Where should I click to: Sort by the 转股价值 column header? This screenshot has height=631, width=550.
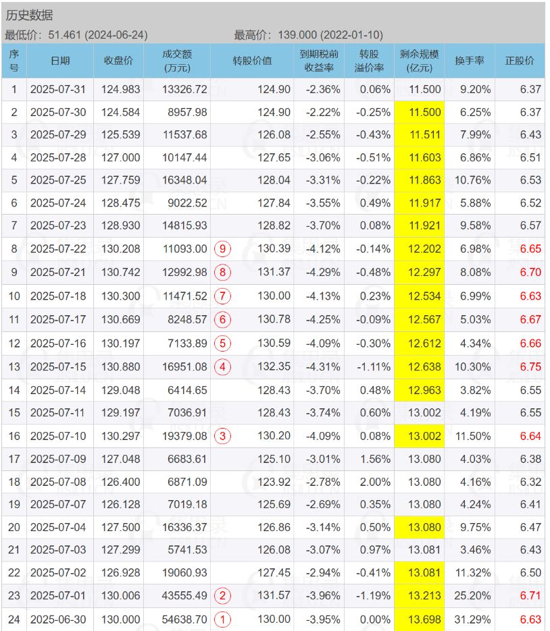[252, 61]
